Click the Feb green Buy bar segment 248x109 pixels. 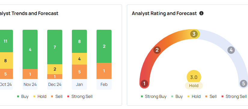[x=104, y=46]
